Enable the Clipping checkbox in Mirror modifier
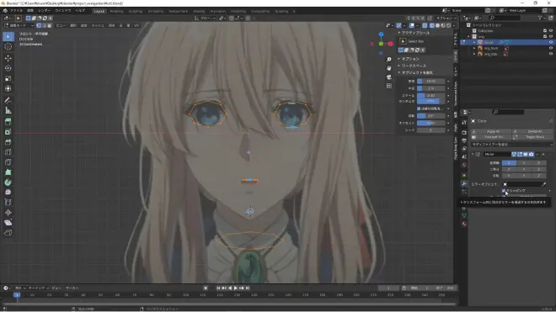This screenshot has width=556, height=312. 504,191
